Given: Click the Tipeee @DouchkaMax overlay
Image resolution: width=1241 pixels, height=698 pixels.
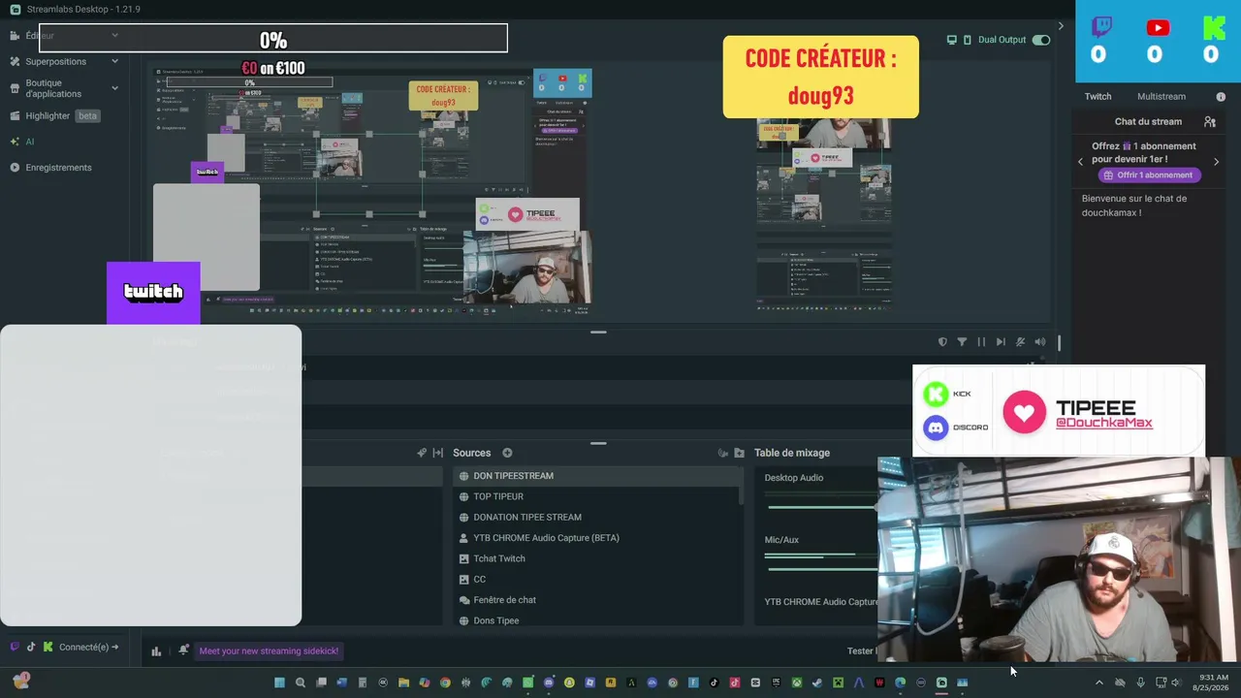Looking at the screenshot, I should point(1078,414).
